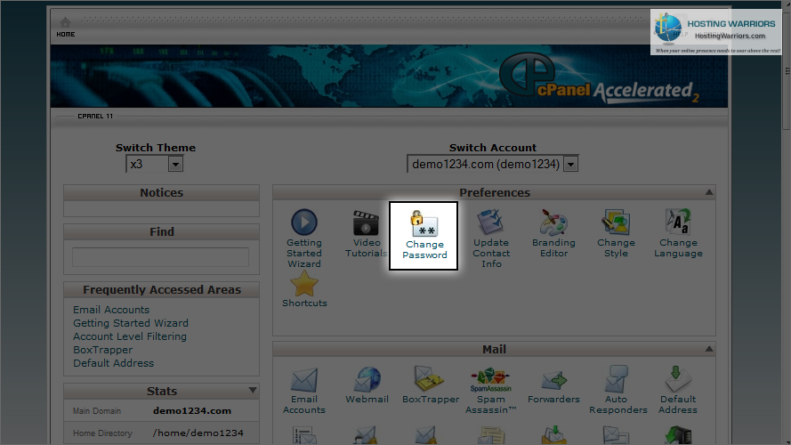Open the Branding Editor icon
This screenshot has width=791, height=445.
(553, 222)
